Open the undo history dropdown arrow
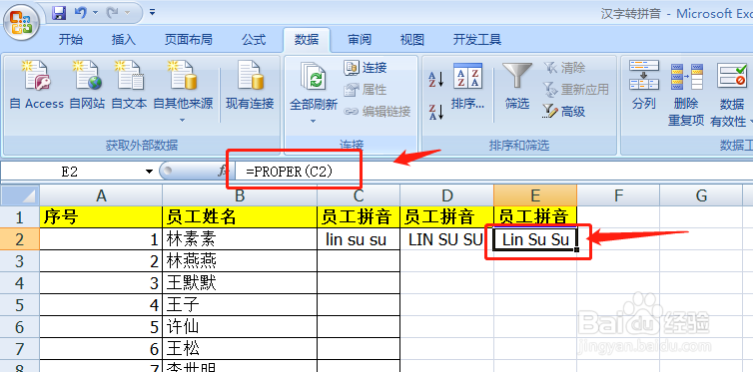 click(95, 13)
